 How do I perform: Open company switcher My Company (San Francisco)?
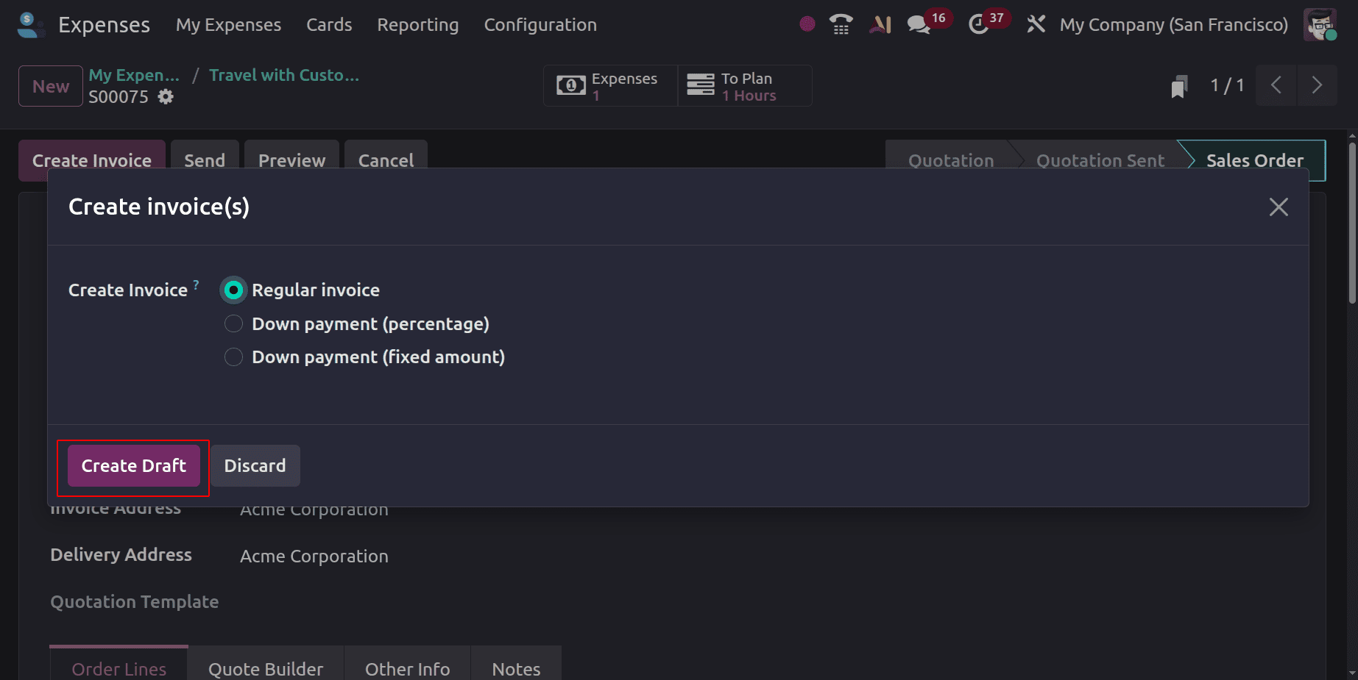point(1173,25)
